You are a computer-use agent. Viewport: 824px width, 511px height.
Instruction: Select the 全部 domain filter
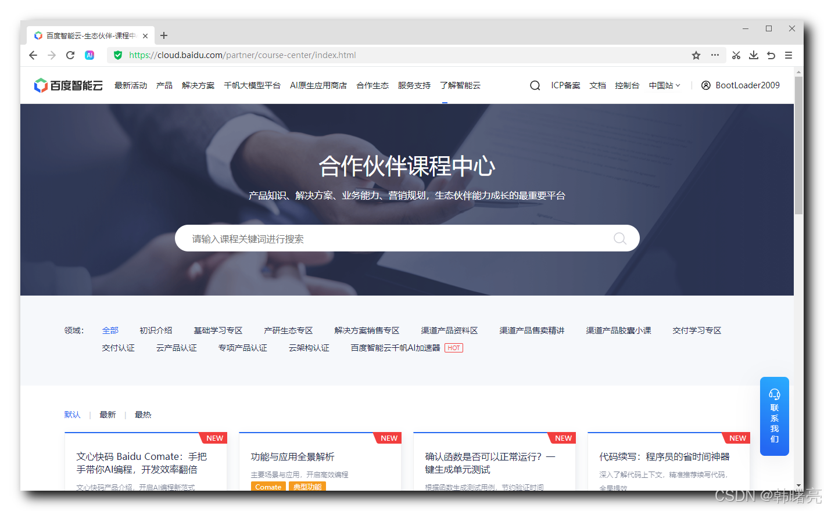click(x=110, y=330)
